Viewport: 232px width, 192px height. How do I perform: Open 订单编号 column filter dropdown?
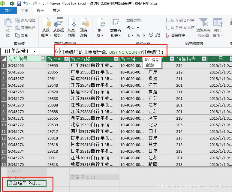(x=43, y=59)
